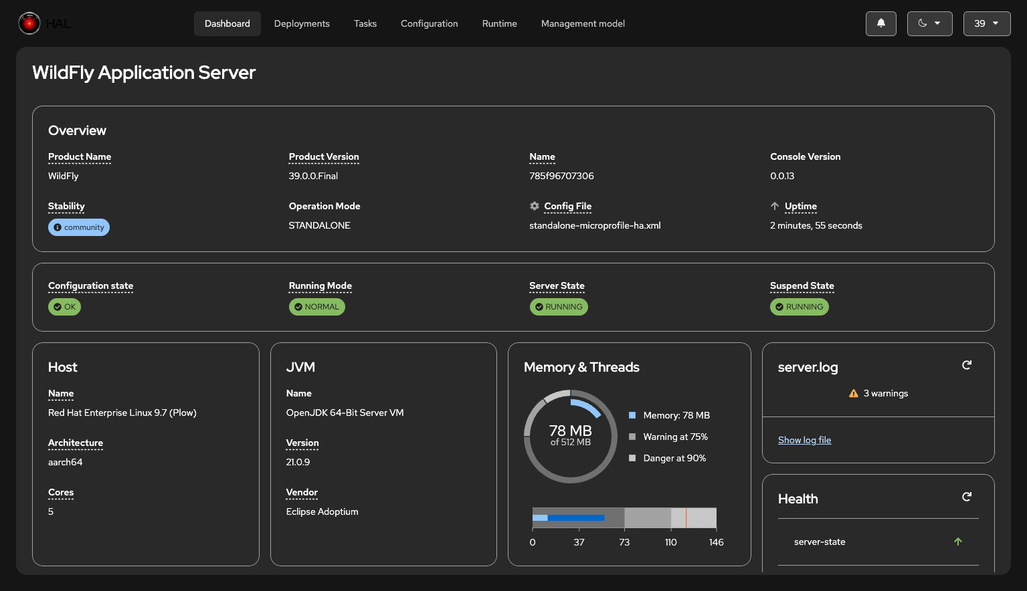The width and height of the screenshot is (1027, 591).
Task: Click the Config File label
Action: 568,206
